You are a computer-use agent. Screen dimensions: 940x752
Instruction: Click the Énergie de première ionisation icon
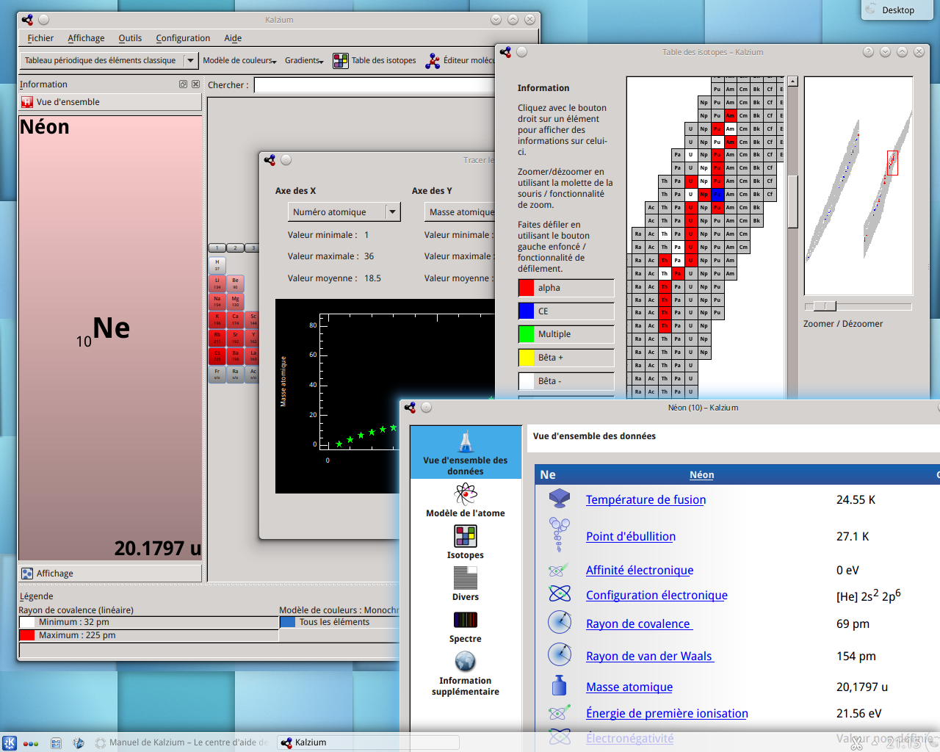[x=560, y=712]
